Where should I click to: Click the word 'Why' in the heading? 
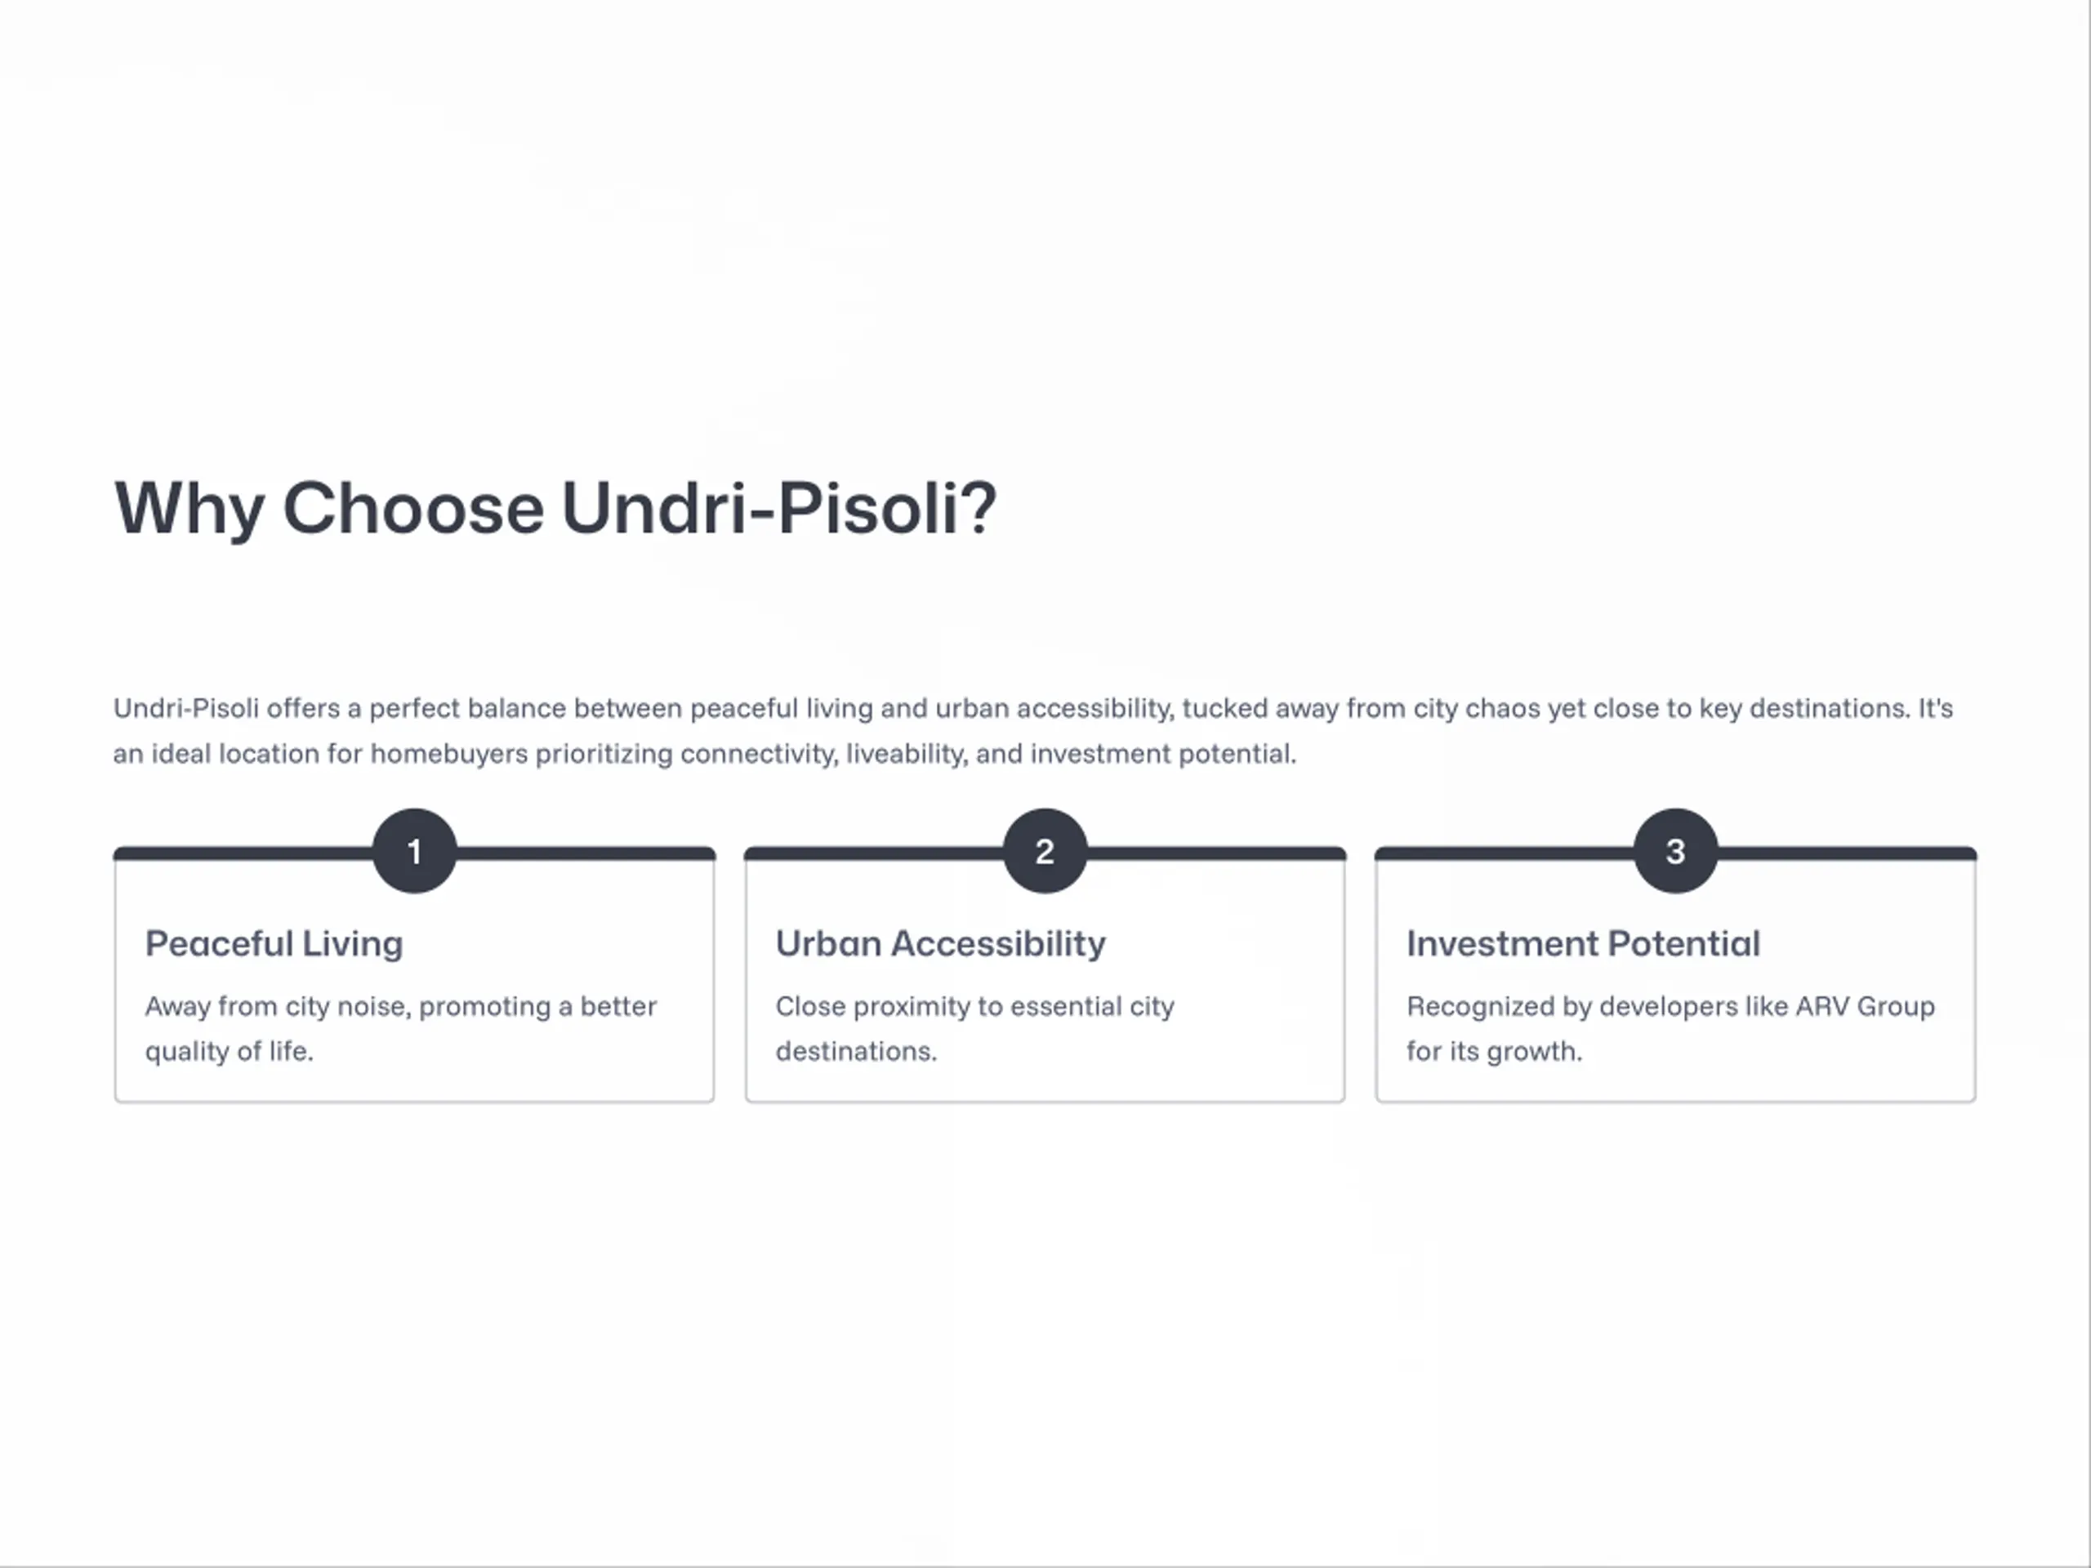click(189, 509)
